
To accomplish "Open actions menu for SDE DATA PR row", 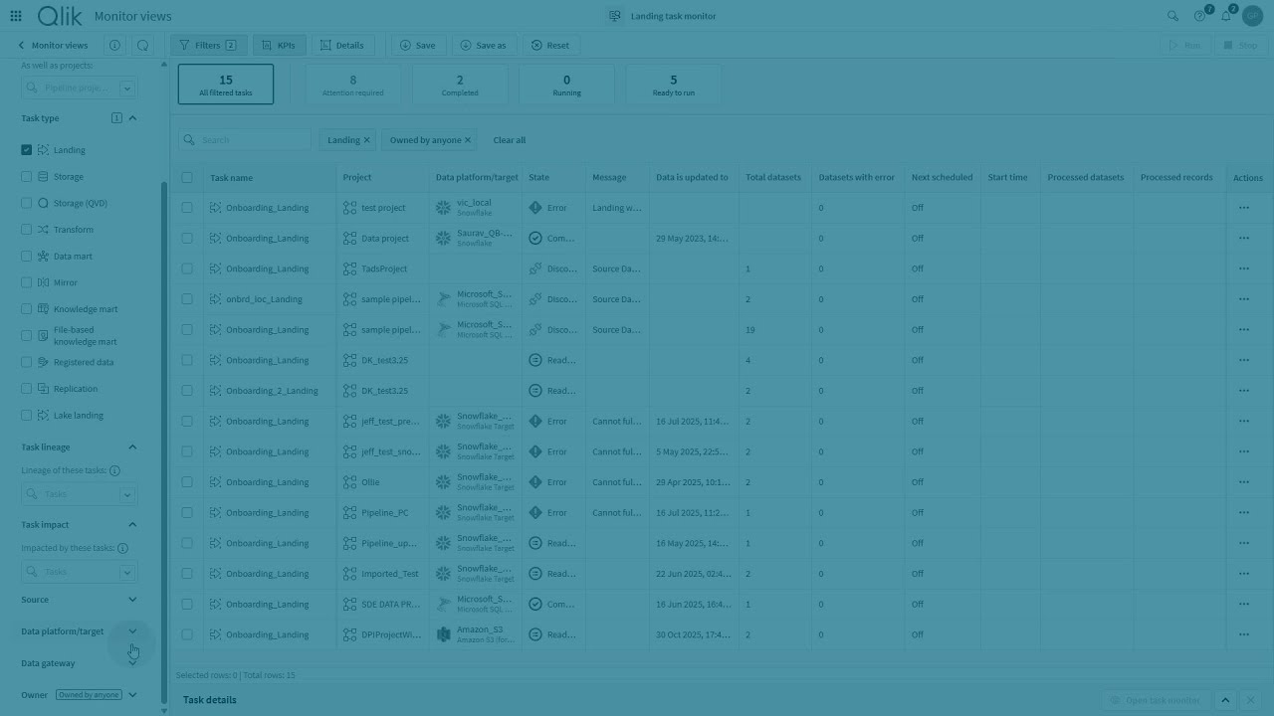I will pyautogui.click(x=1244, y=604).
